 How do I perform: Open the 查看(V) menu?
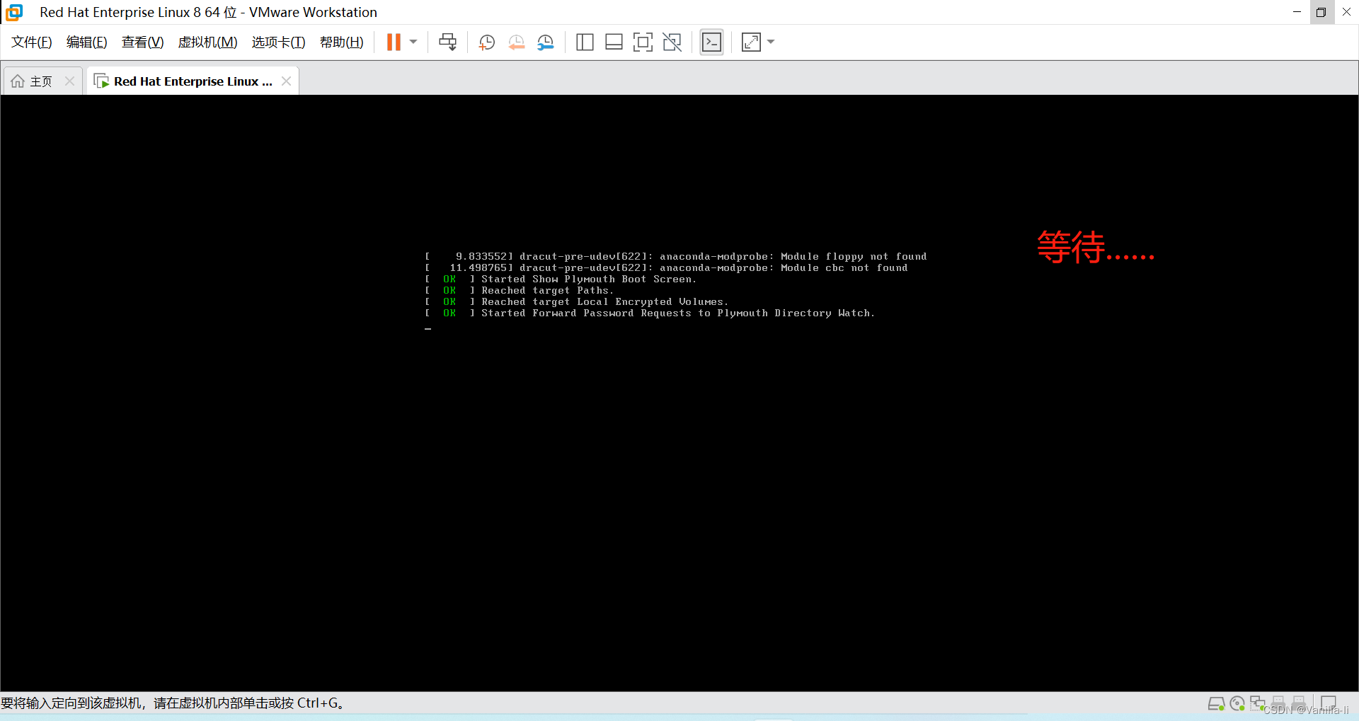[x=143, y=42]
